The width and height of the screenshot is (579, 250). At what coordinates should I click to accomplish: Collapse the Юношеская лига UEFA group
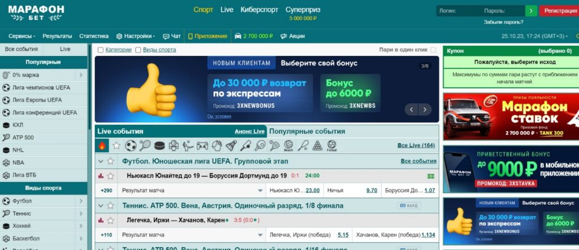101,161
